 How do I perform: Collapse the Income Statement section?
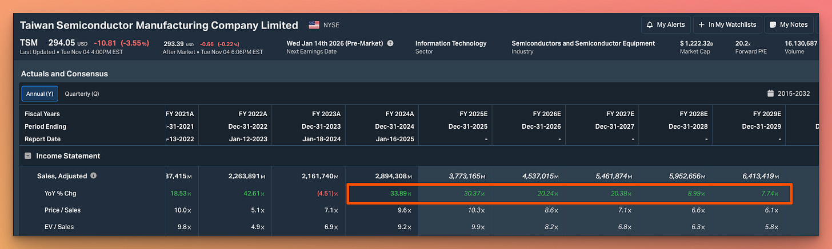pyautogui.click(x=27, y=156)
